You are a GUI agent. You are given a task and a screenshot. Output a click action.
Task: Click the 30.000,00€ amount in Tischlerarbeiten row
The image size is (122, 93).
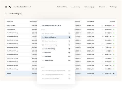108,29
